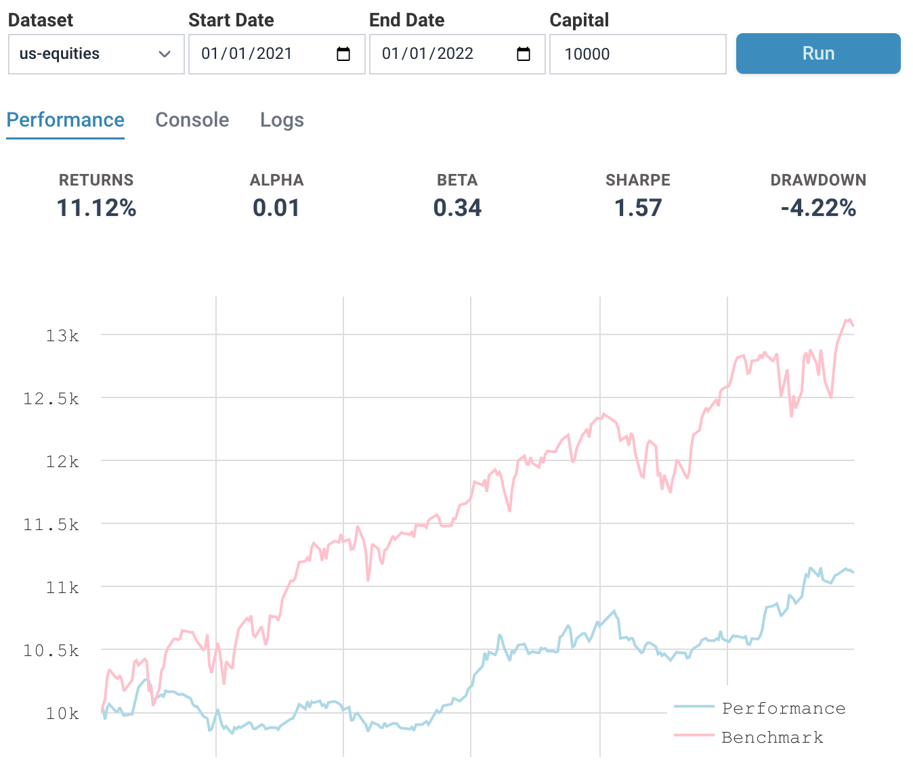913x761 pixels.
Task: Expand the Dataset dropdown chevron
Action: (165, 54)
